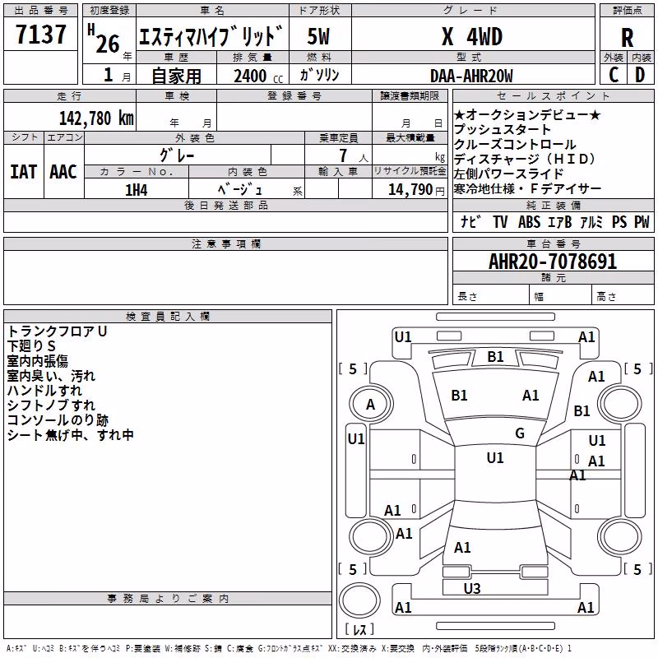The image size is (658, 658).
Task: Click the H26 first registration year
Action: pyautogui.click(x=104, y=39)
